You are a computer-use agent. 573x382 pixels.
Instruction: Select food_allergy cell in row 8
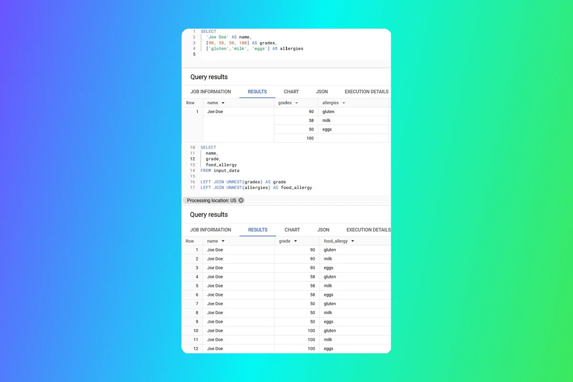click(x=355, y=313)
